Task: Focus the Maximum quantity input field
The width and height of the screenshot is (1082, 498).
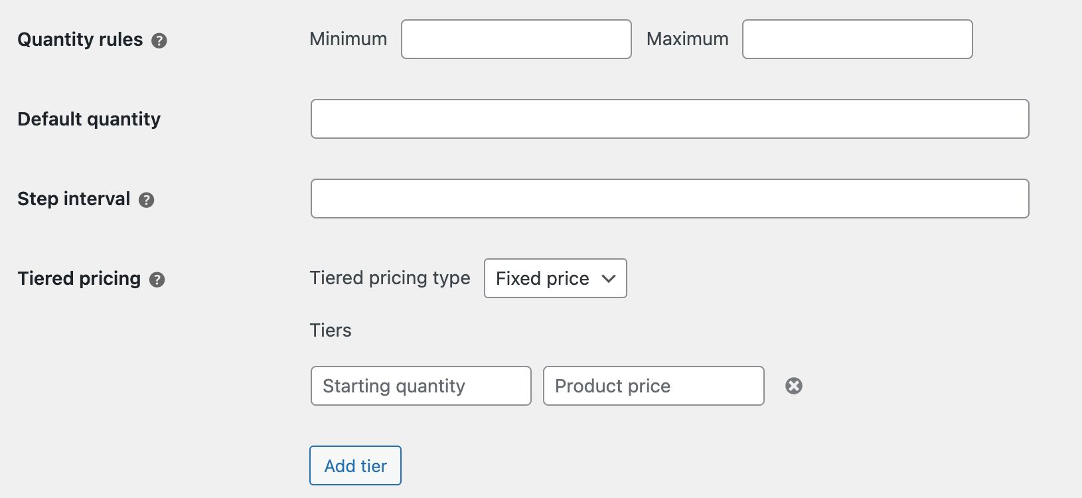Action: click(858, 39)
